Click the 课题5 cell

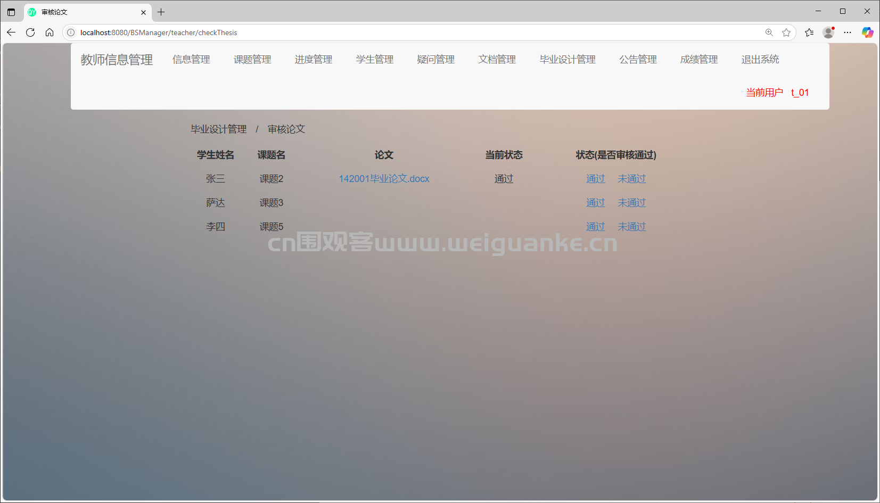coord(272,227)
